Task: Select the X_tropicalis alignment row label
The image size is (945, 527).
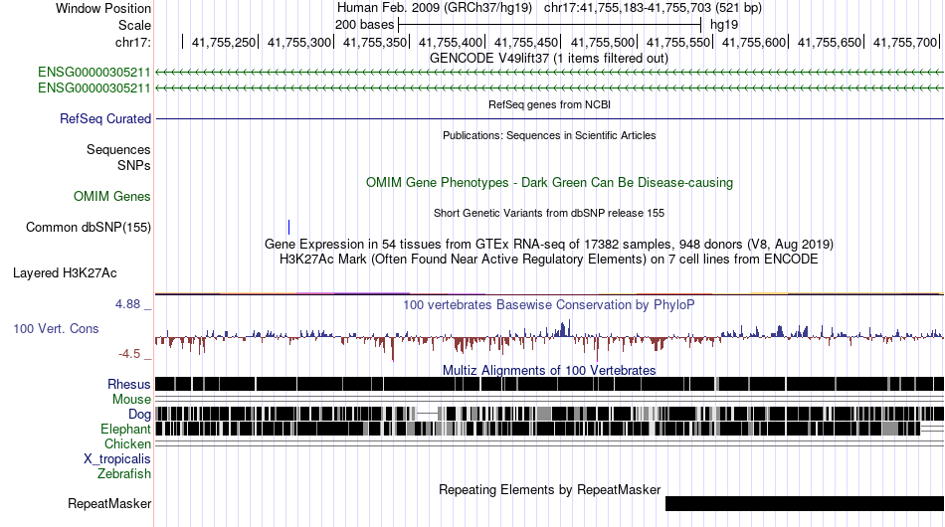Action: point(117,459)
